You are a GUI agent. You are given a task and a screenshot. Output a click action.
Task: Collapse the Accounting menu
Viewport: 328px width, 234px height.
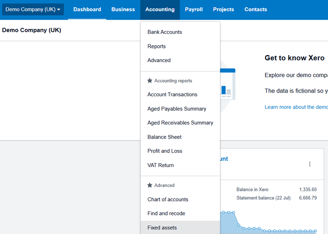click(x=160, y=9)
